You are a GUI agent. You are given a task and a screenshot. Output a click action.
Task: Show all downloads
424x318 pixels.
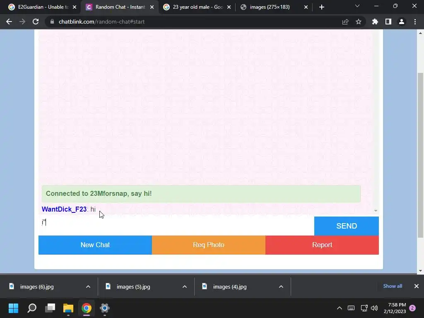click(x=393, y=286)
